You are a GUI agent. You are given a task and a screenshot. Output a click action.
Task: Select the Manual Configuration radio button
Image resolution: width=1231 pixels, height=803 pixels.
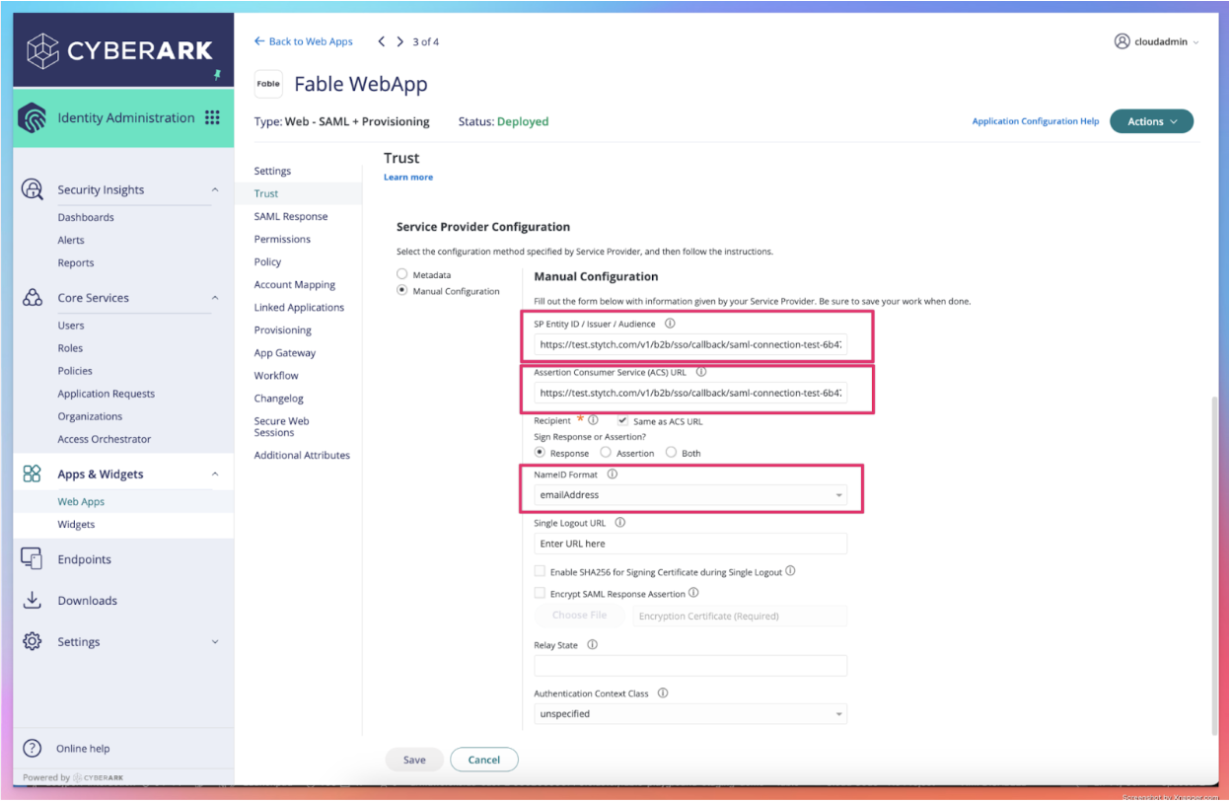click(x=401, y=291)
